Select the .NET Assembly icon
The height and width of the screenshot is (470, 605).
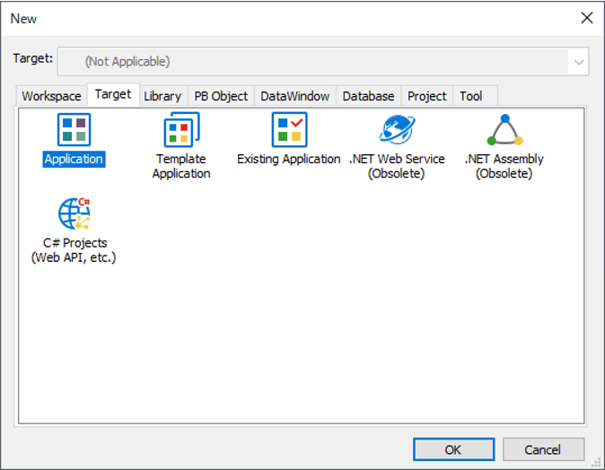pyautogui.click(x=504, y=131)
